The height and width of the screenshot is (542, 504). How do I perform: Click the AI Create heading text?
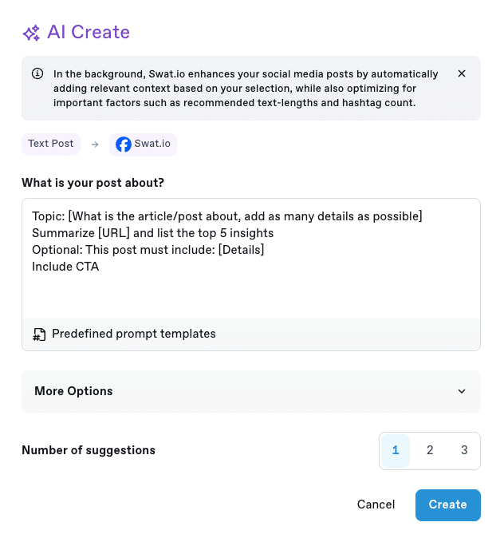tap(89, 32)
